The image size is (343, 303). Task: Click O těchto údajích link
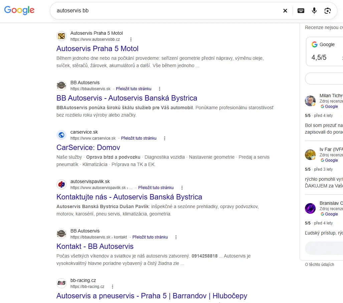pos(319,265)
